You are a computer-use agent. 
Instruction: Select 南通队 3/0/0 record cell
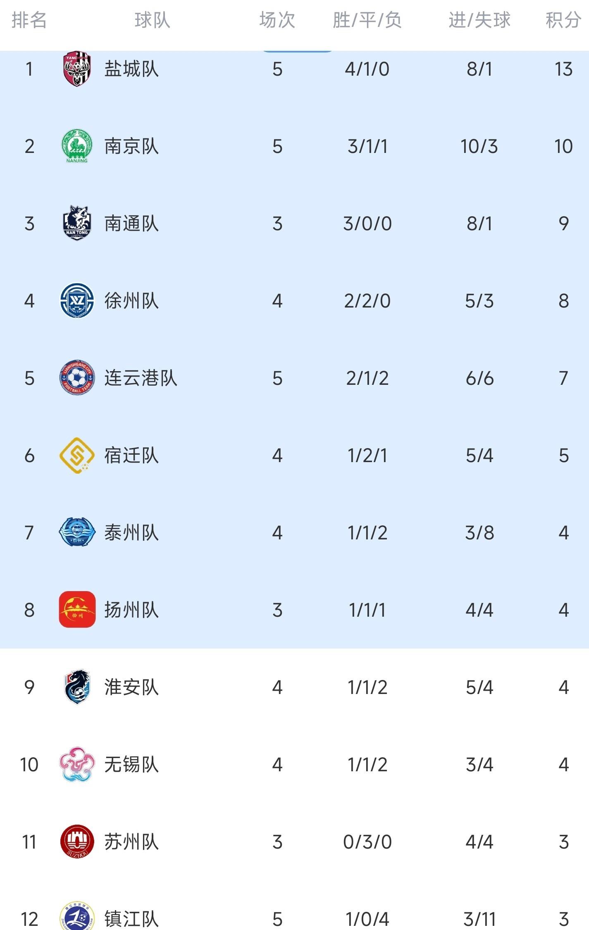click(x=367, y=224)
